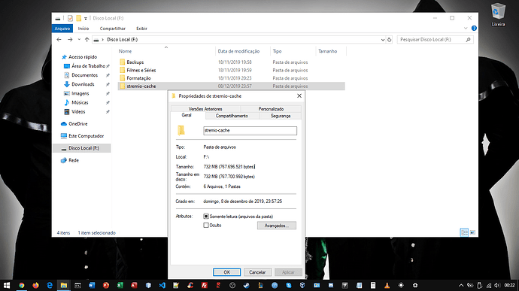This screenshot has width=519, height=291.
Task: Confirm properties with OK button
Action: point(226,272)
